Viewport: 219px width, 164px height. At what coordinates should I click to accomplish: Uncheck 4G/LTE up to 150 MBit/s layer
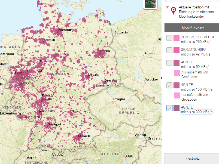[x=169, y=85]
